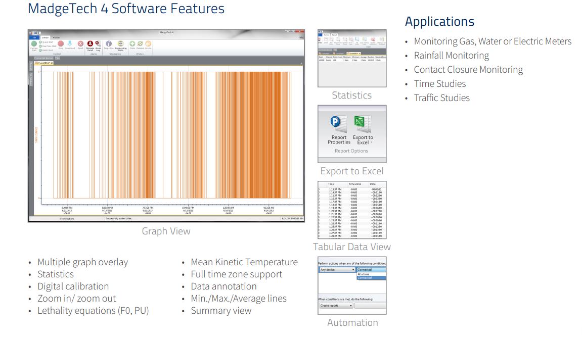Click 'Time Studies' bullet text
Image resolution: width=582 pixels, height=339 pixels.
point(440,83)
